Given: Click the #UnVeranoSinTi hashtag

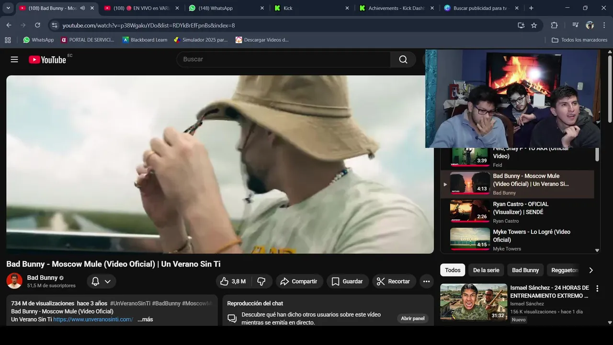Looking at the screenshot, I should pos(130,303).
